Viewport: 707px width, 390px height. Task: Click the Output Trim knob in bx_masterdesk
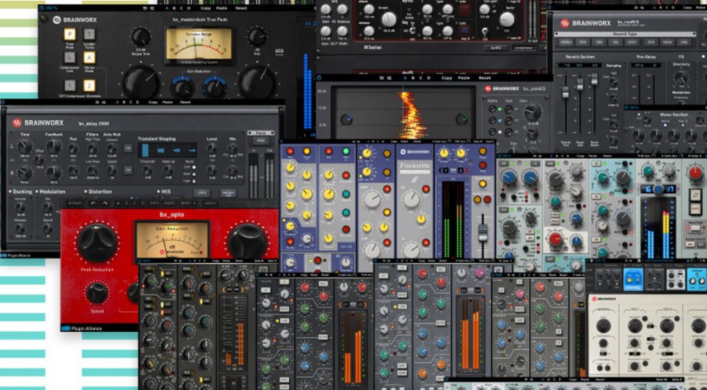(x=141, y=38)
